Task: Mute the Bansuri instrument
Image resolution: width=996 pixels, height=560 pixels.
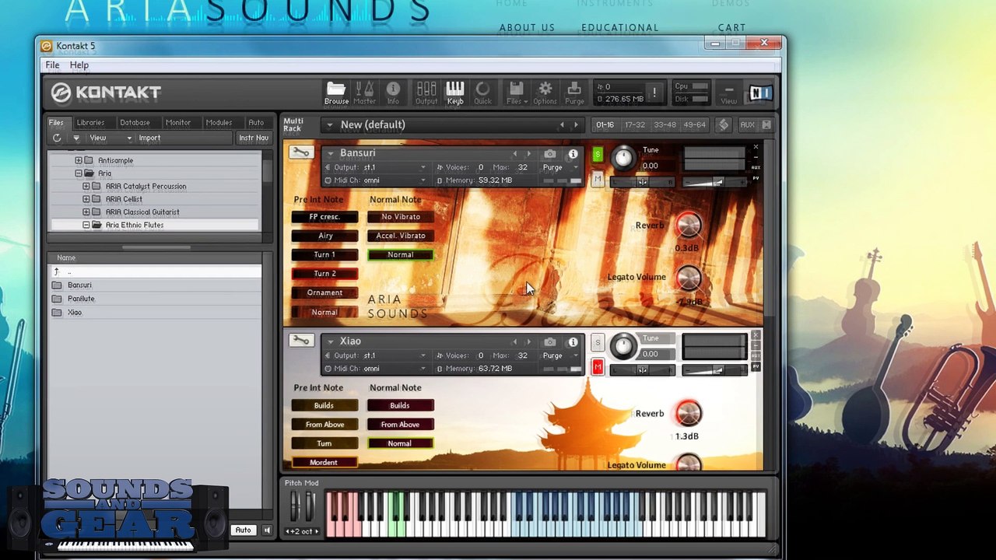Action: pyautogui.click(x=598, y=180)
